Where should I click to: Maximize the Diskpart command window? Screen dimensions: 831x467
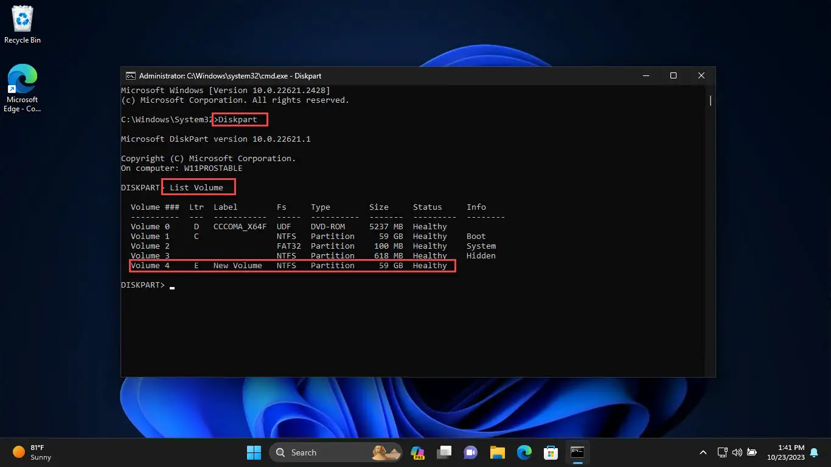(x=673, y=76)
